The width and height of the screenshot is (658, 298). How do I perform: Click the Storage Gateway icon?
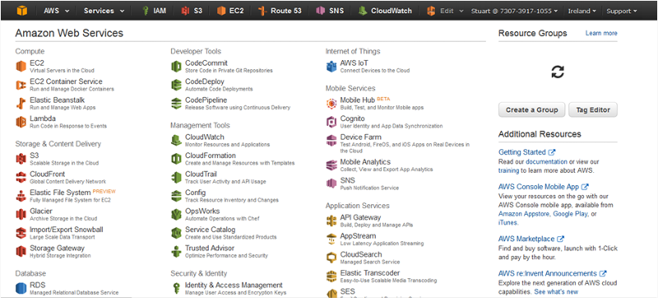21,251
